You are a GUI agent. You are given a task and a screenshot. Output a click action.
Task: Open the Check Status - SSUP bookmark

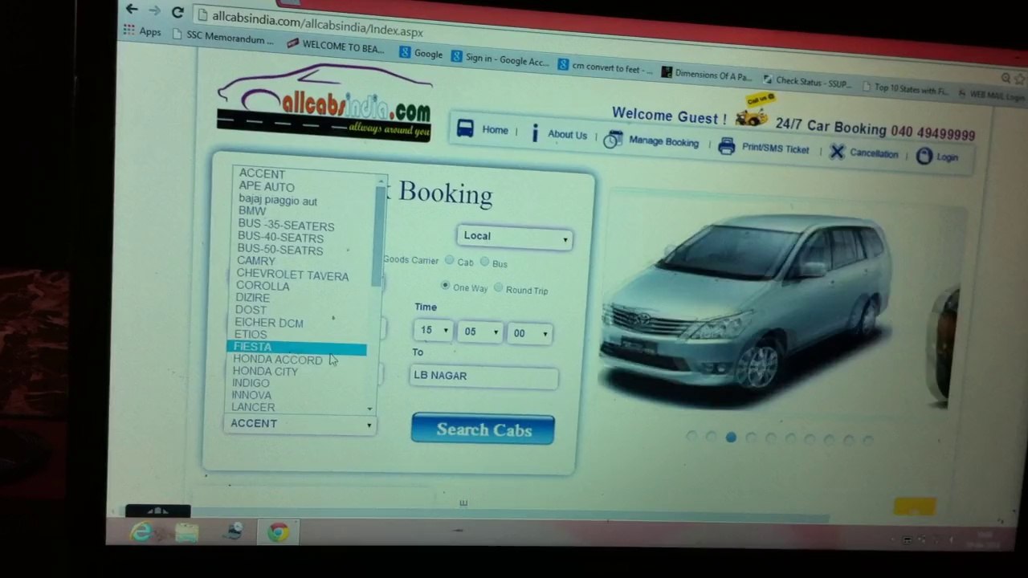pyautogui.click(x=807, y=81)
